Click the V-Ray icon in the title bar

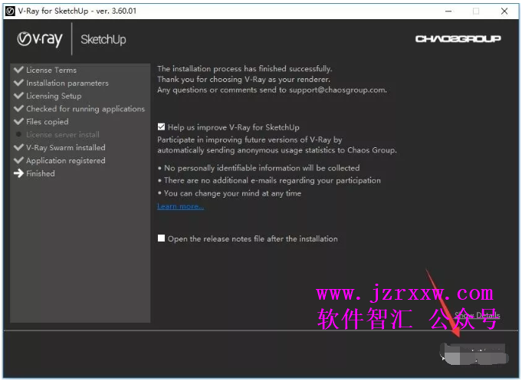(10, 11)
